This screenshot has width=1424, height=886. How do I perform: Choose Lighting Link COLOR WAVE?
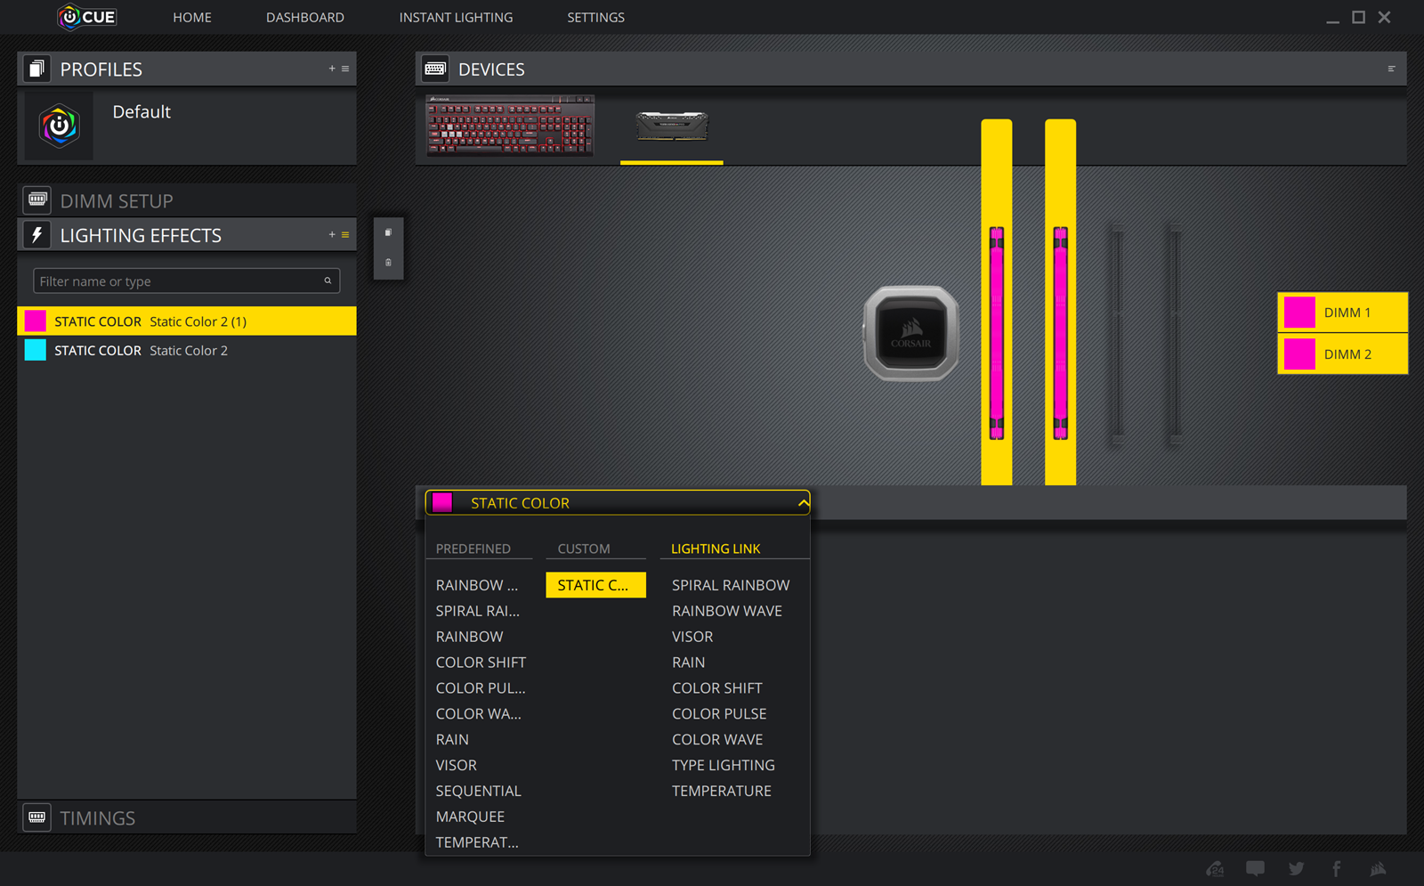pos(717,740)
